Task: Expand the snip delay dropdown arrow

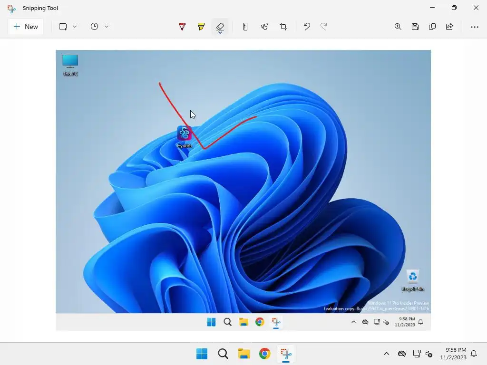Action: click(107, 27)
